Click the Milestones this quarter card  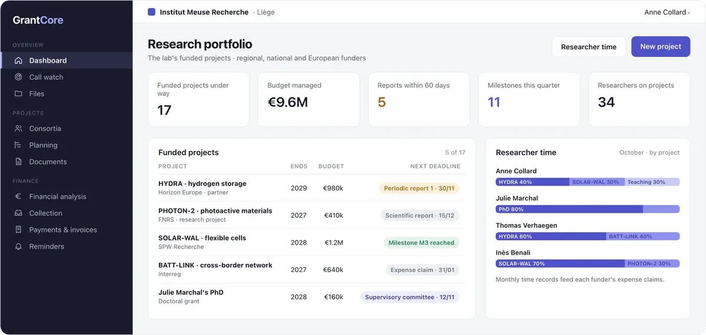click(x=529, y=99)
